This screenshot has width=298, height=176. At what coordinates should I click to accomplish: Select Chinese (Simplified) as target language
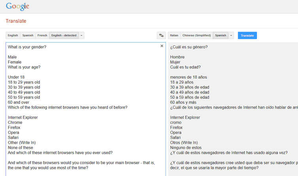coord(197,36)
